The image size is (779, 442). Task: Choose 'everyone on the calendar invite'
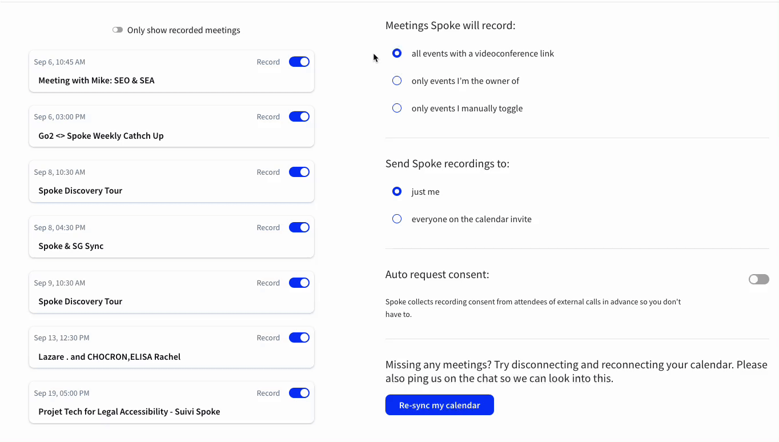[397, 219]
